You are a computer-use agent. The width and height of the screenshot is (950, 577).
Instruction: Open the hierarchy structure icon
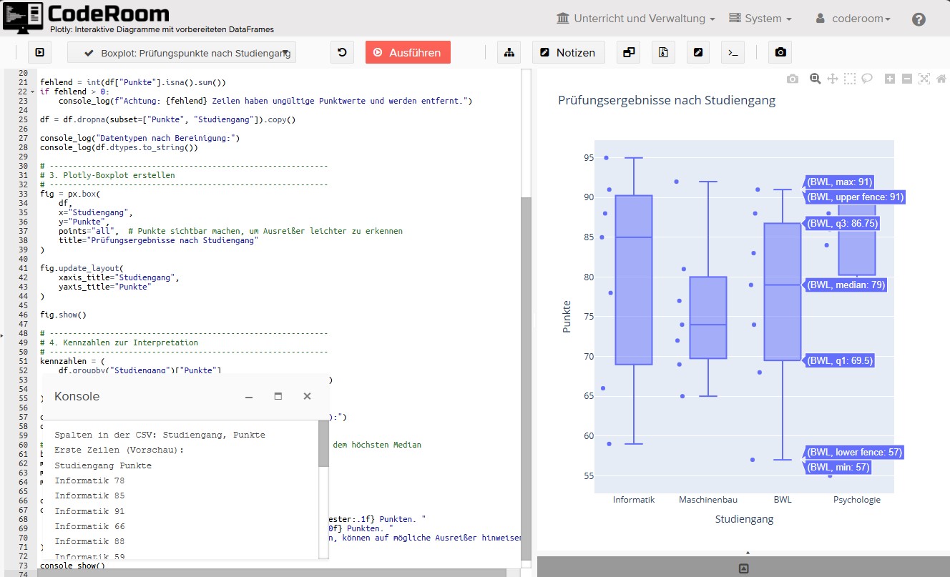pyautogui.click(x=509, y=52)
